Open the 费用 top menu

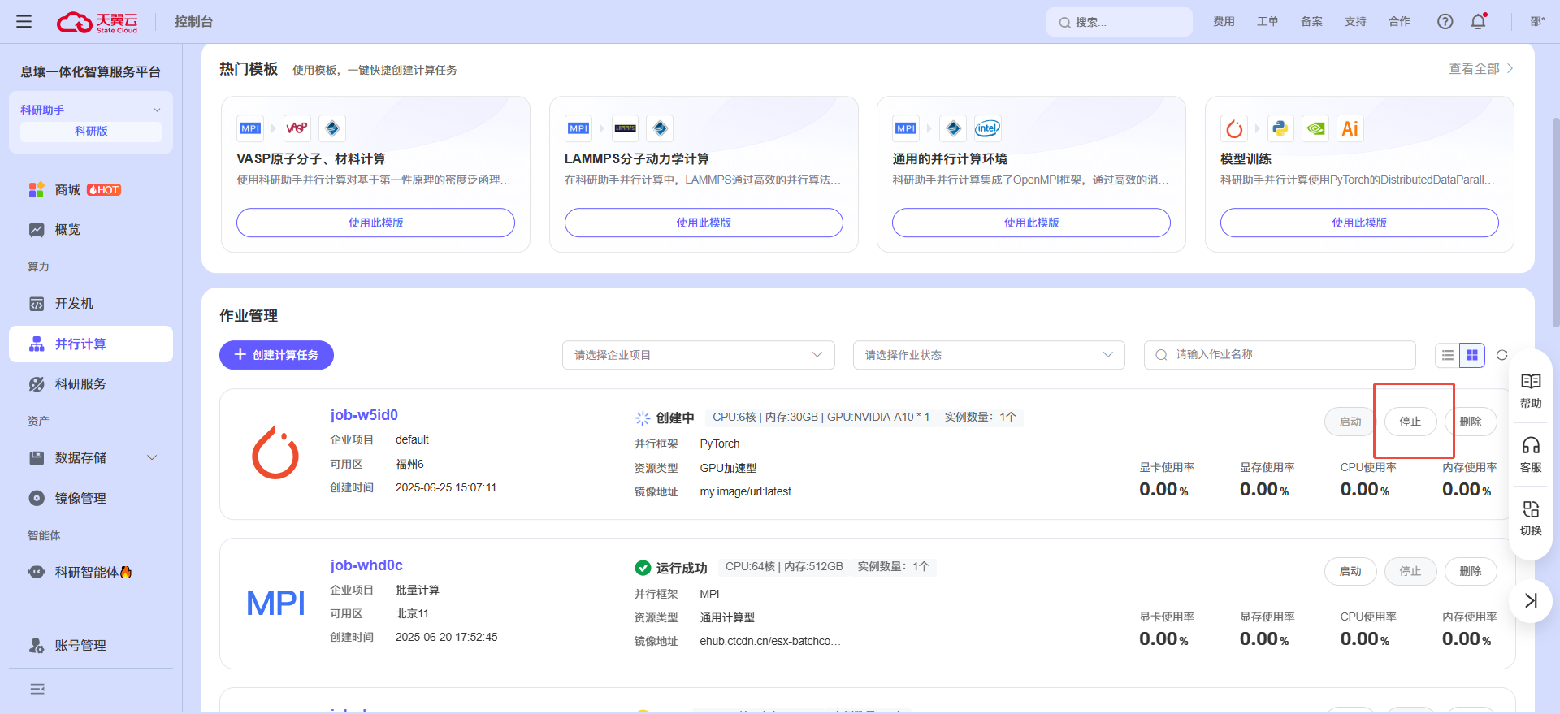click(x=1224, y=22)
